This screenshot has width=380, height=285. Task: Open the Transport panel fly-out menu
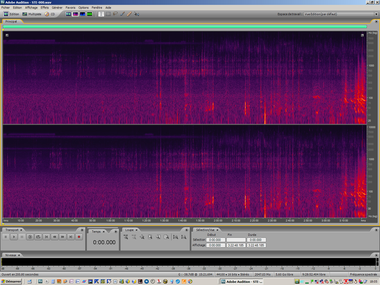click(82, 230)
